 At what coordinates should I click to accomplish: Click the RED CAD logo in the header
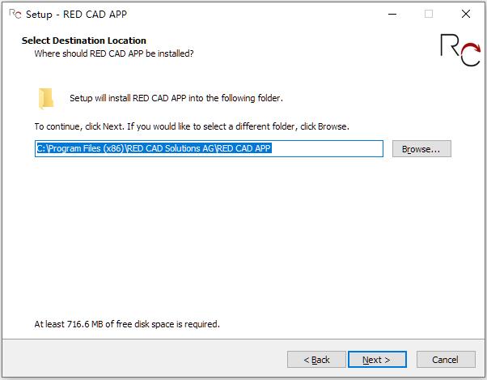coord(460,49)
